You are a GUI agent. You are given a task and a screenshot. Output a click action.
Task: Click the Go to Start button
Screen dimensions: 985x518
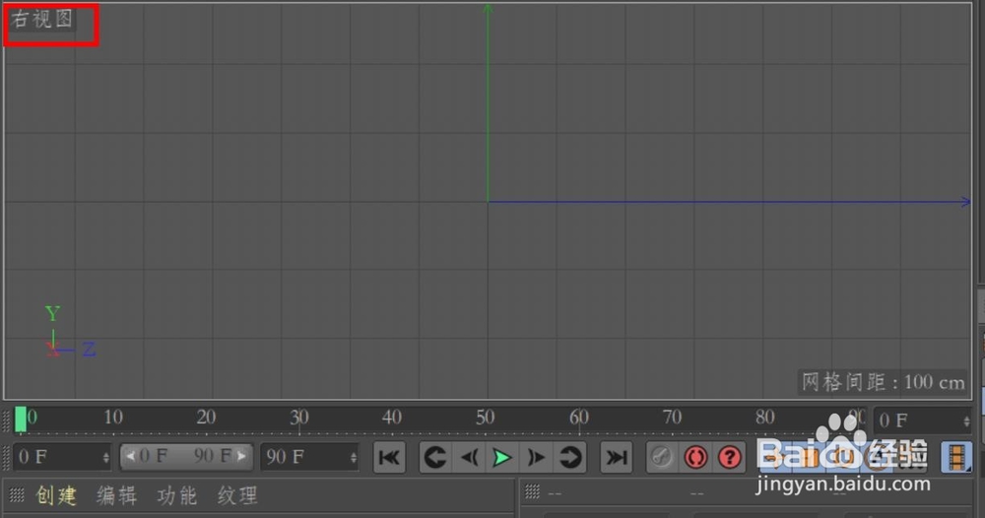pyautogui.click(x=389, y=457)
